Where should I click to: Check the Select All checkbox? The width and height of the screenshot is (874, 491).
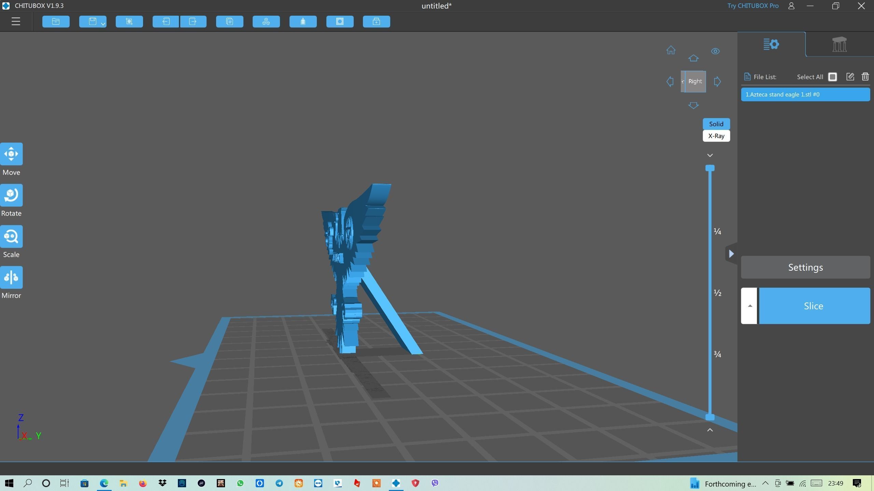[x=832, y=77]
